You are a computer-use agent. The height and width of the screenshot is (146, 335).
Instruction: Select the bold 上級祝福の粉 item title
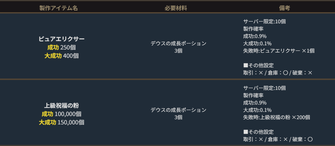tap(61, 105)
